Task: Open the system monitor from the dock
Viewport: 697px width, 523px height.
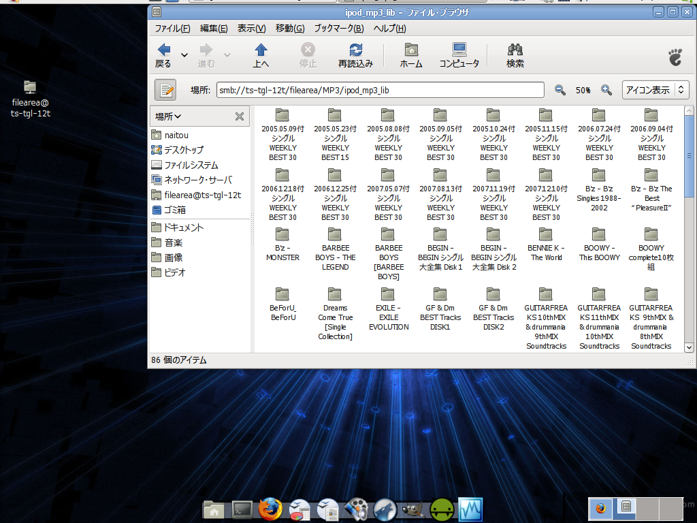Action: click(x=470, y=509)
